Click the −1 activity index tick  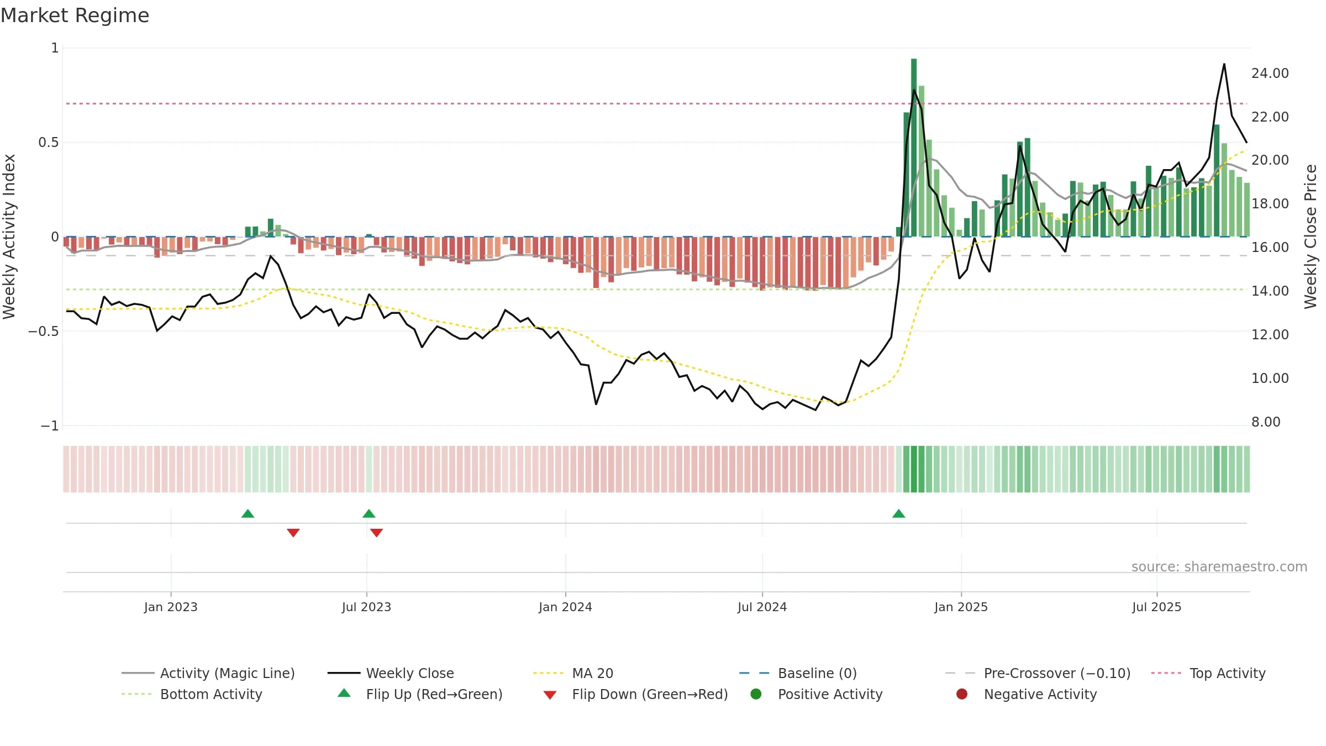(49, 425)
